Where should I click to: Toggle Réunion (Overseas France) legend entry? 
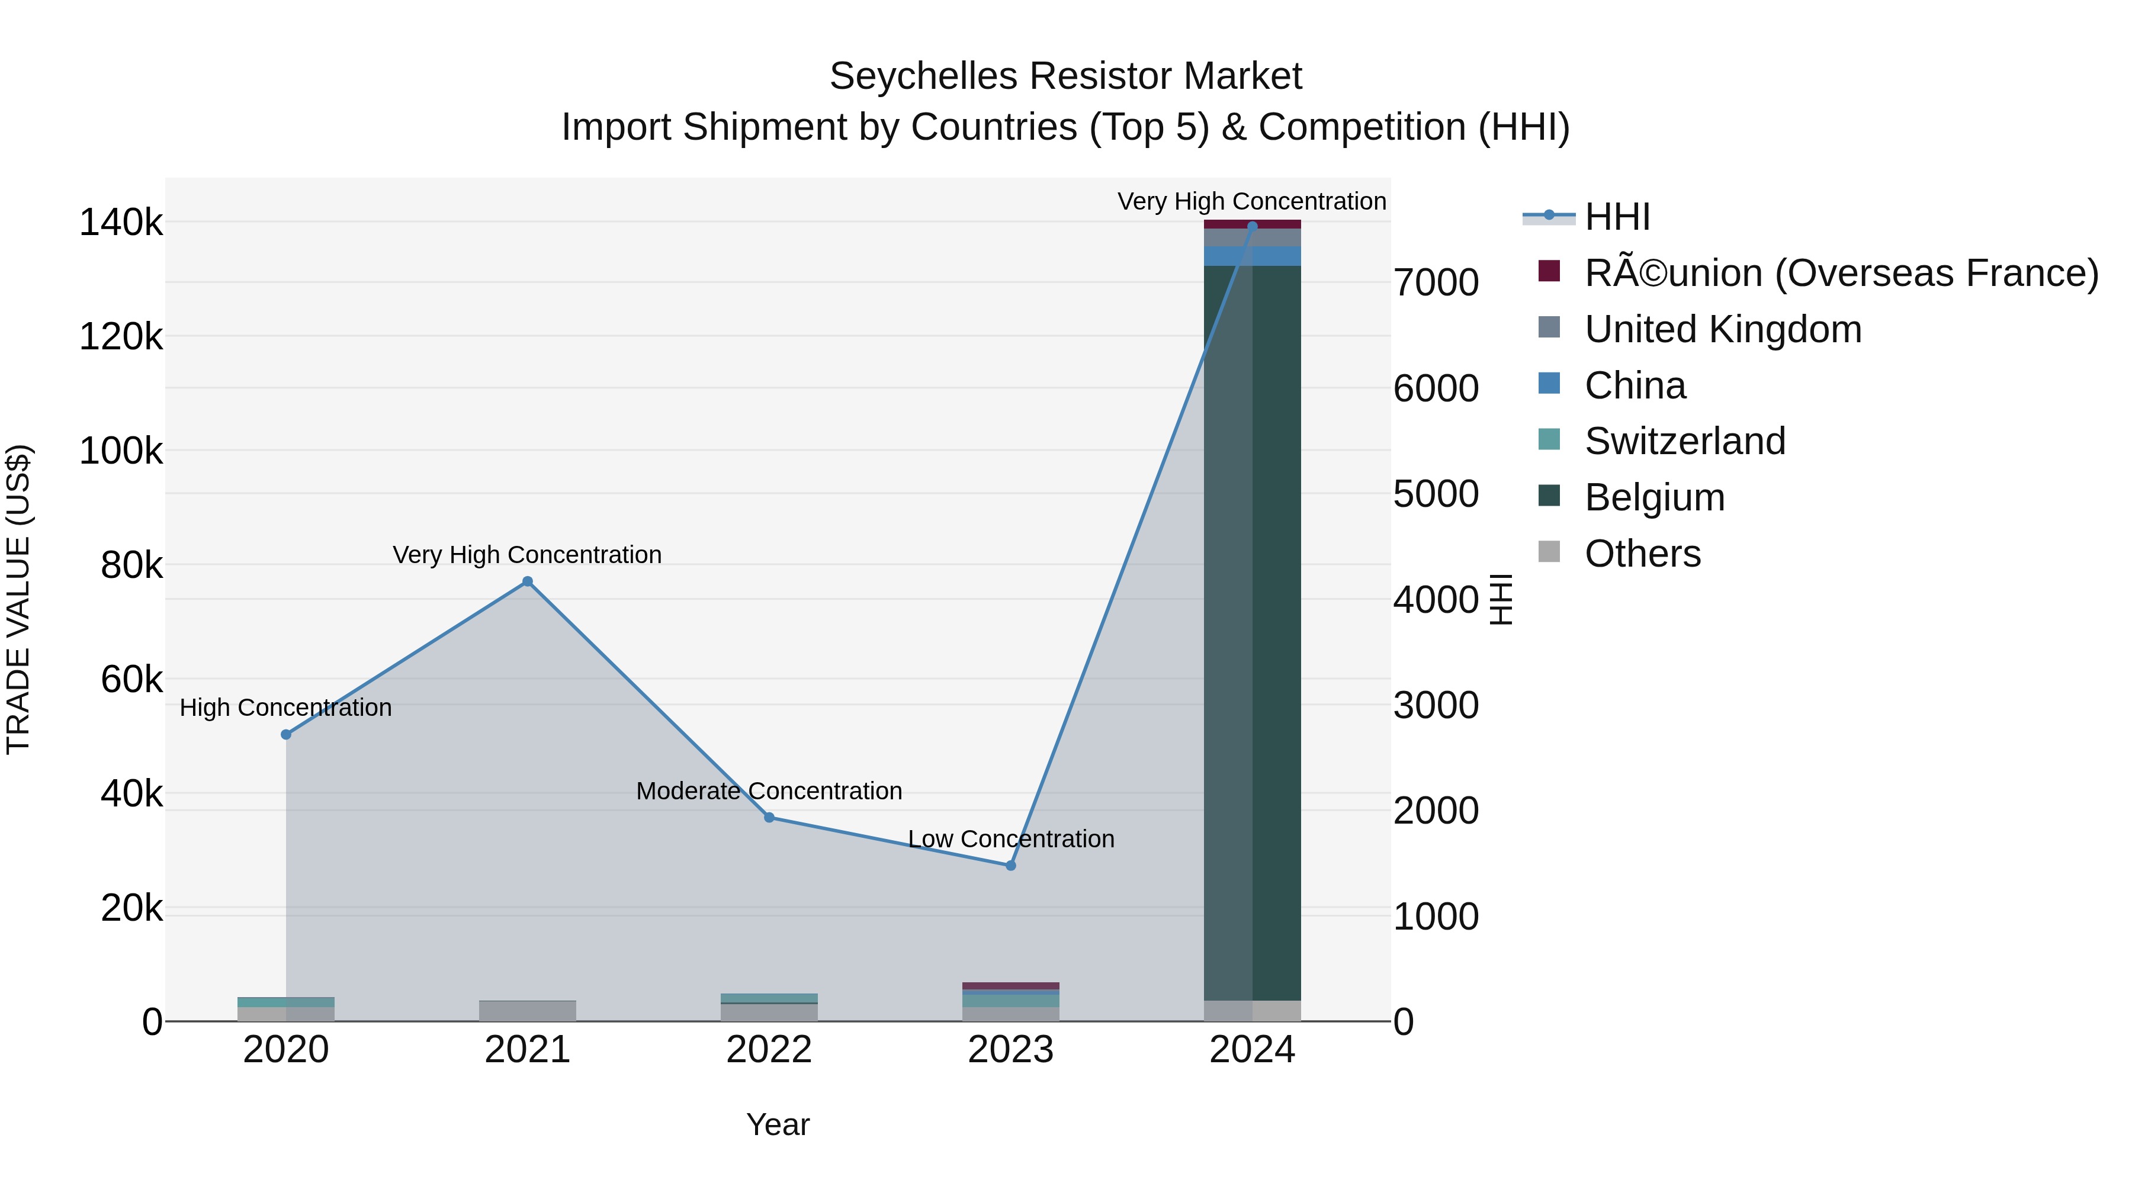click(1818, 273)
